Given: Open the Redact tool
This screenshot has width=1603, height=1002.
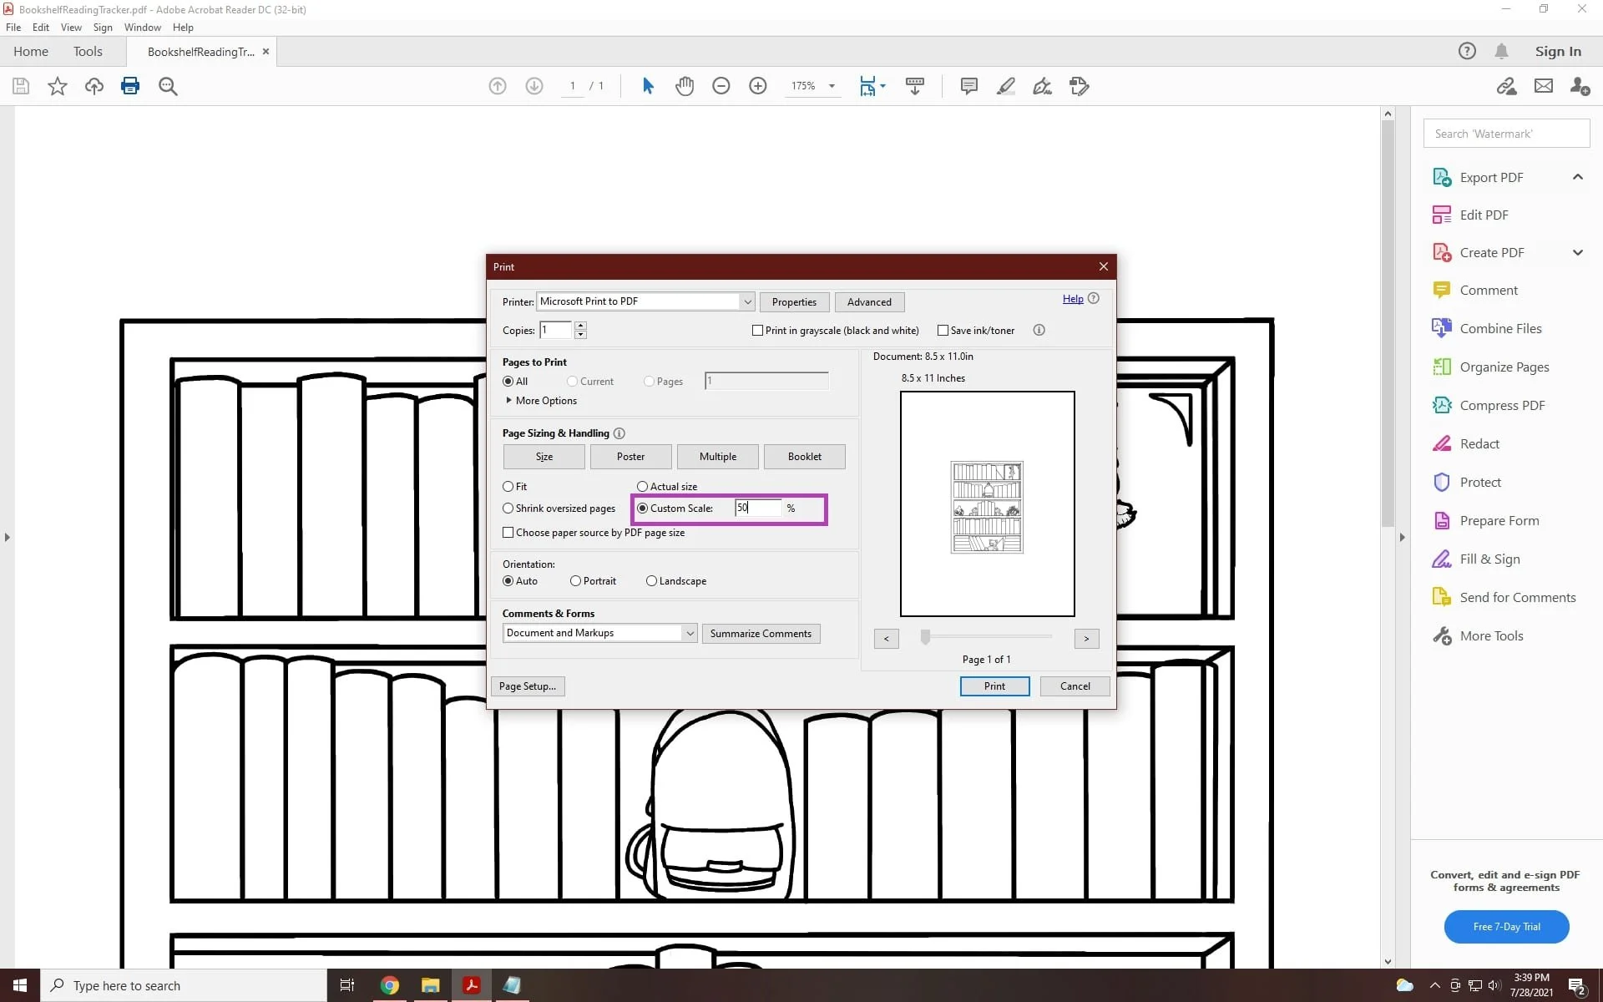Looking at the screenshot, I should [1480, 443].
